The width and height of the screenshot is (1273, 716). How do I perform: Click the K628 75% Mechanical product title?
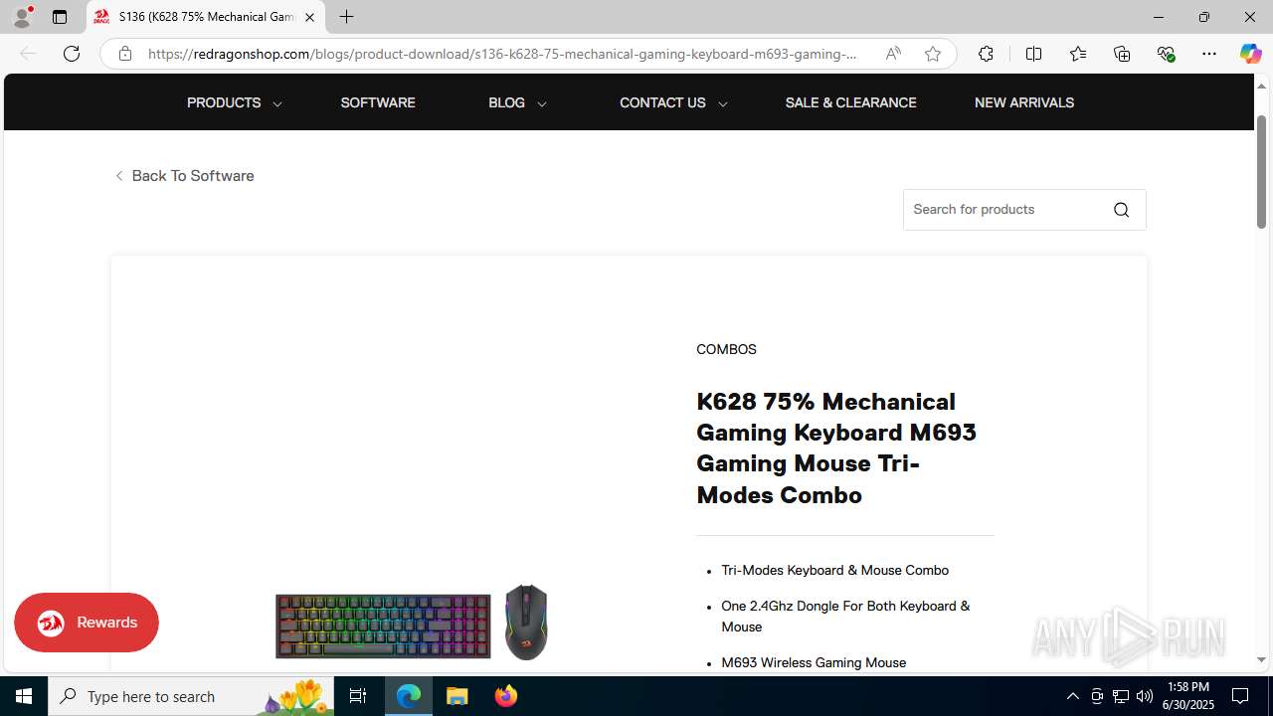836,447
